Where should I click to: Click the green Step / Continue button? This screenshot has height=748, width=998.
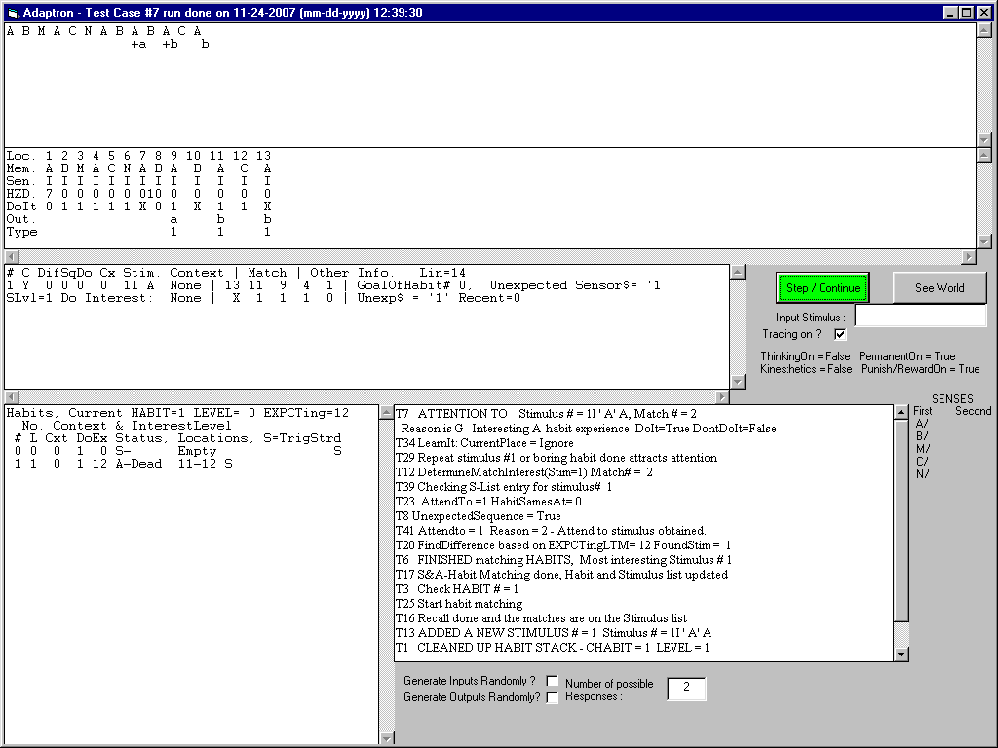click(823, 288)
